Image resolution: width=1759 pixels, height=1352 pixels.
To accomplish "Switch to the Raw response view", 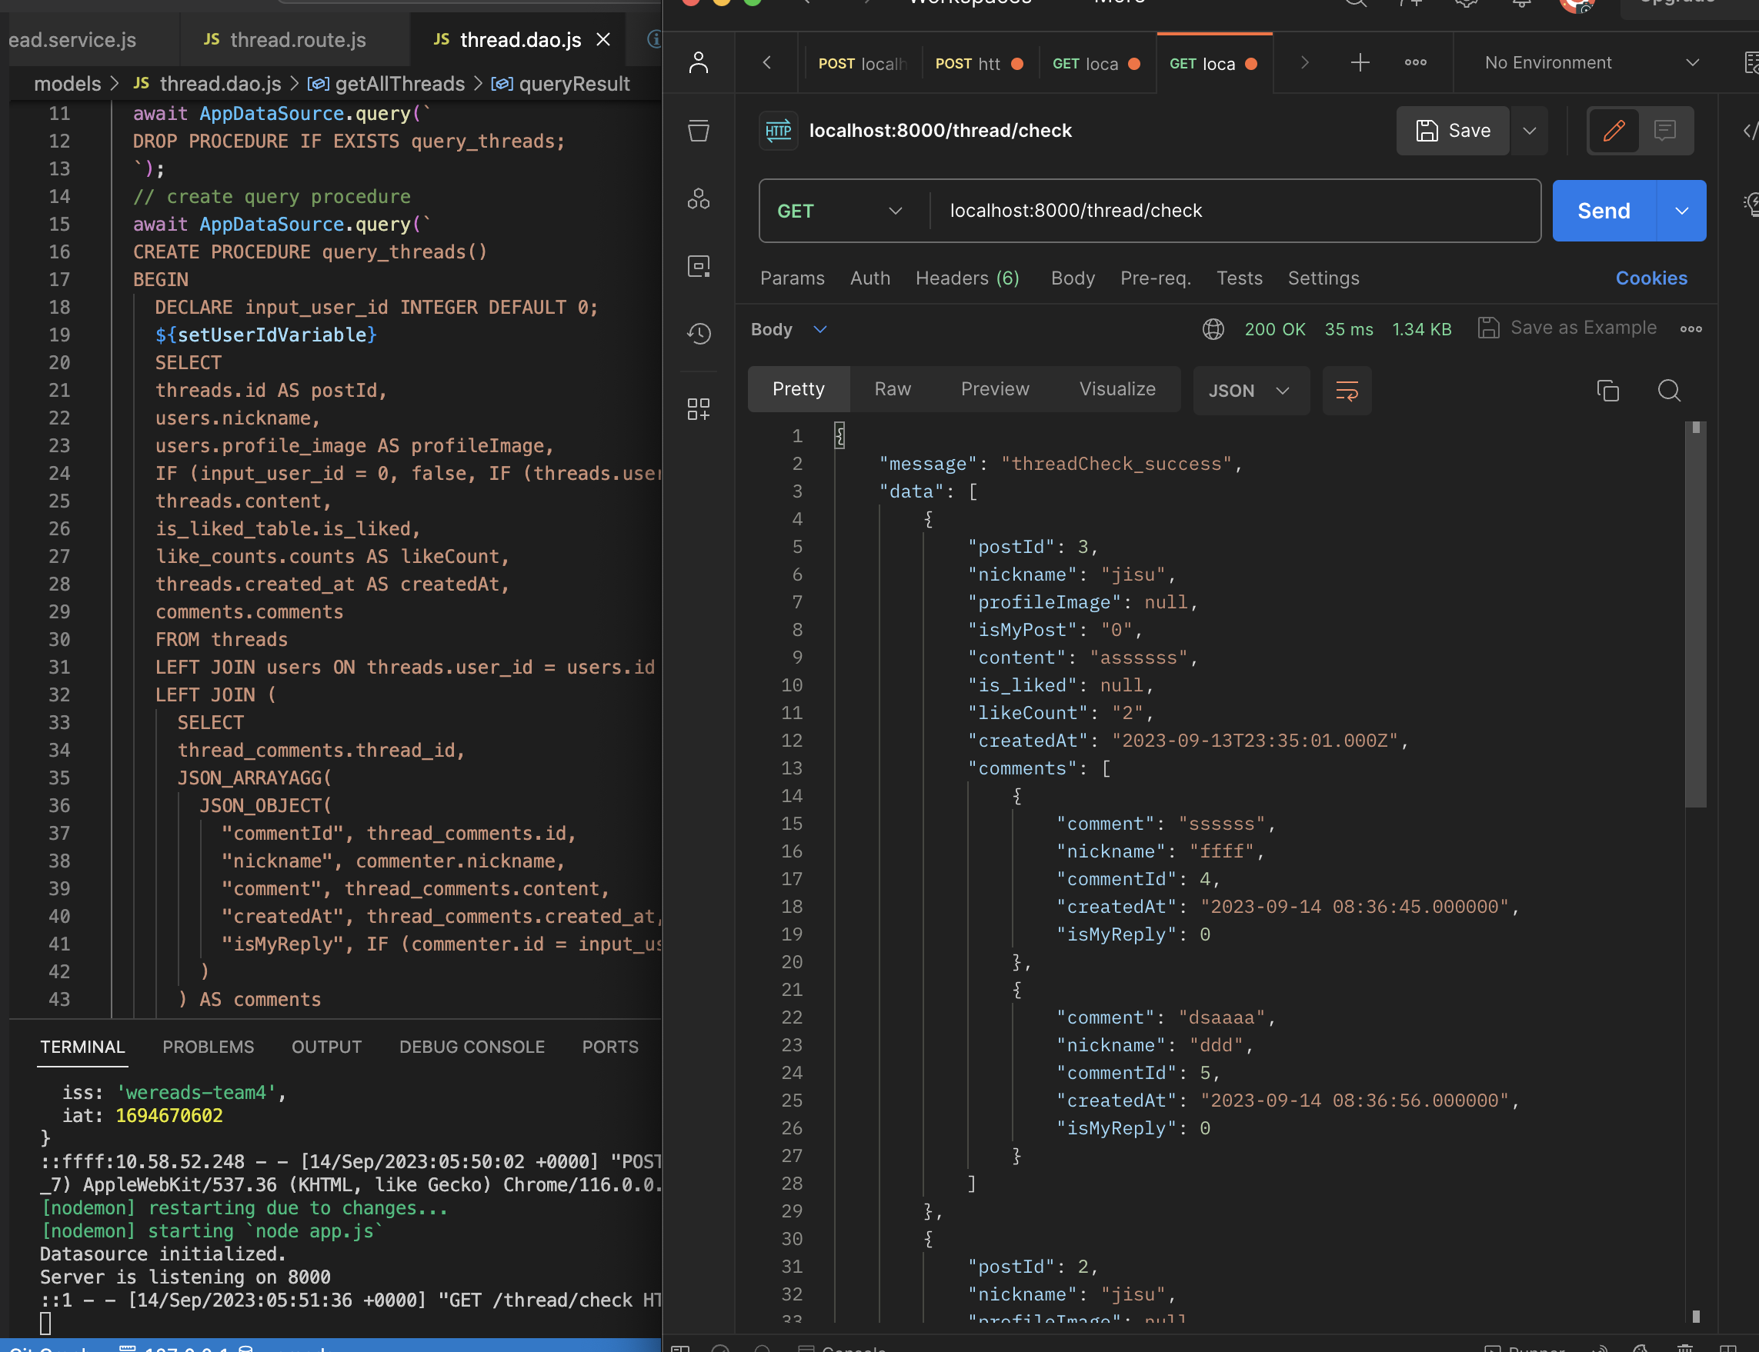I will 892,389.
